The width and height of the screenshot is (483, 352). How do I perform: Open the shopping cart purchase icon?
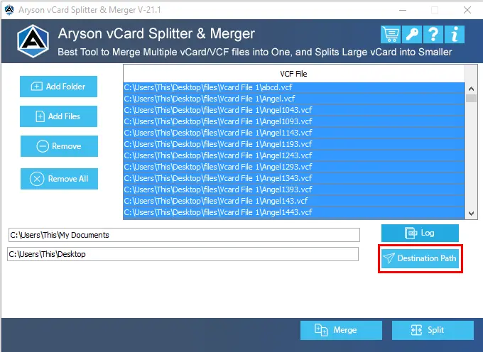point(391,34)
